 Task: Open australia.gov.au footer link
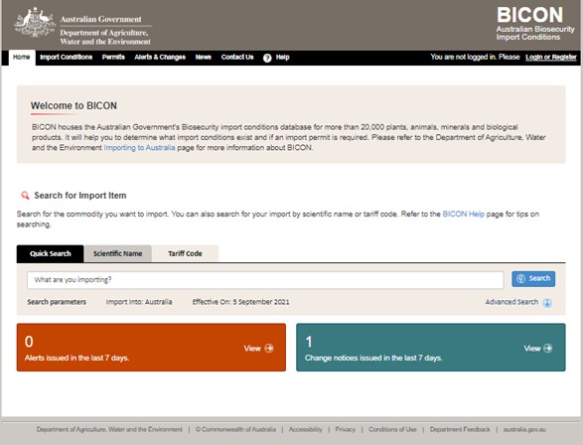(x=524, y=429)
